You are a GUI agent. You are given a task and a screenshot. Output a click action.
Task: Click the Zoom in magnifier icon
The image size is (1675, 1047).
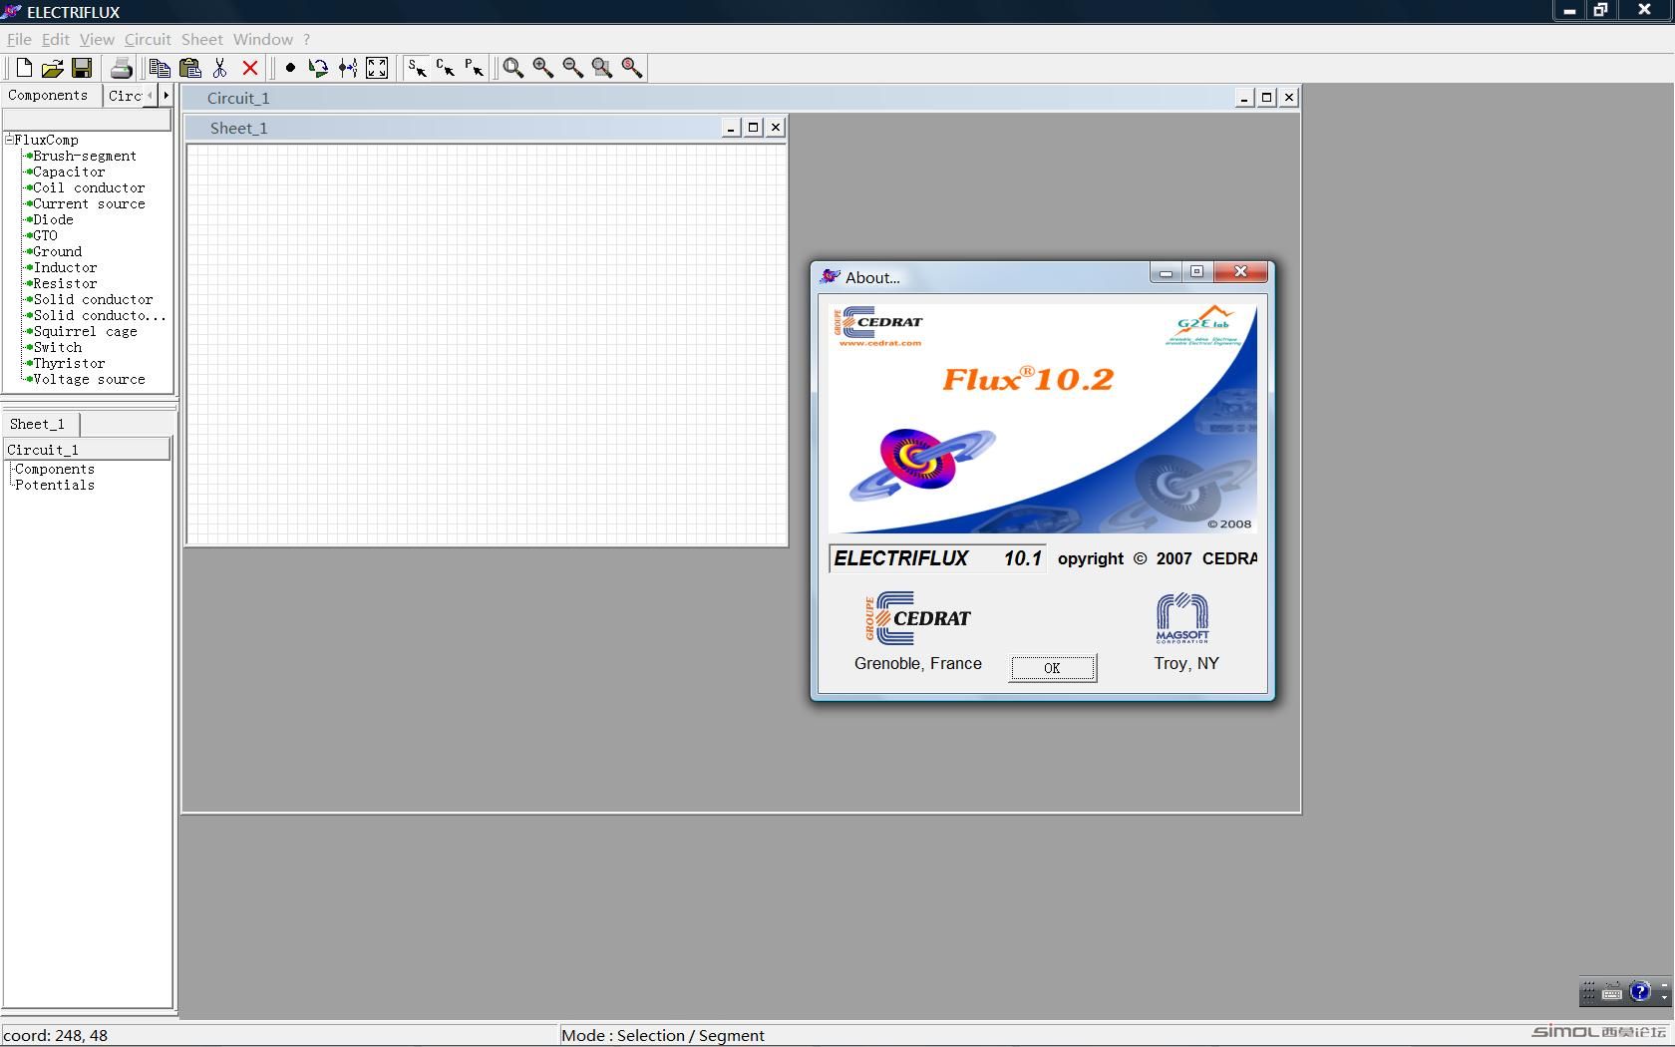[543, 68]
